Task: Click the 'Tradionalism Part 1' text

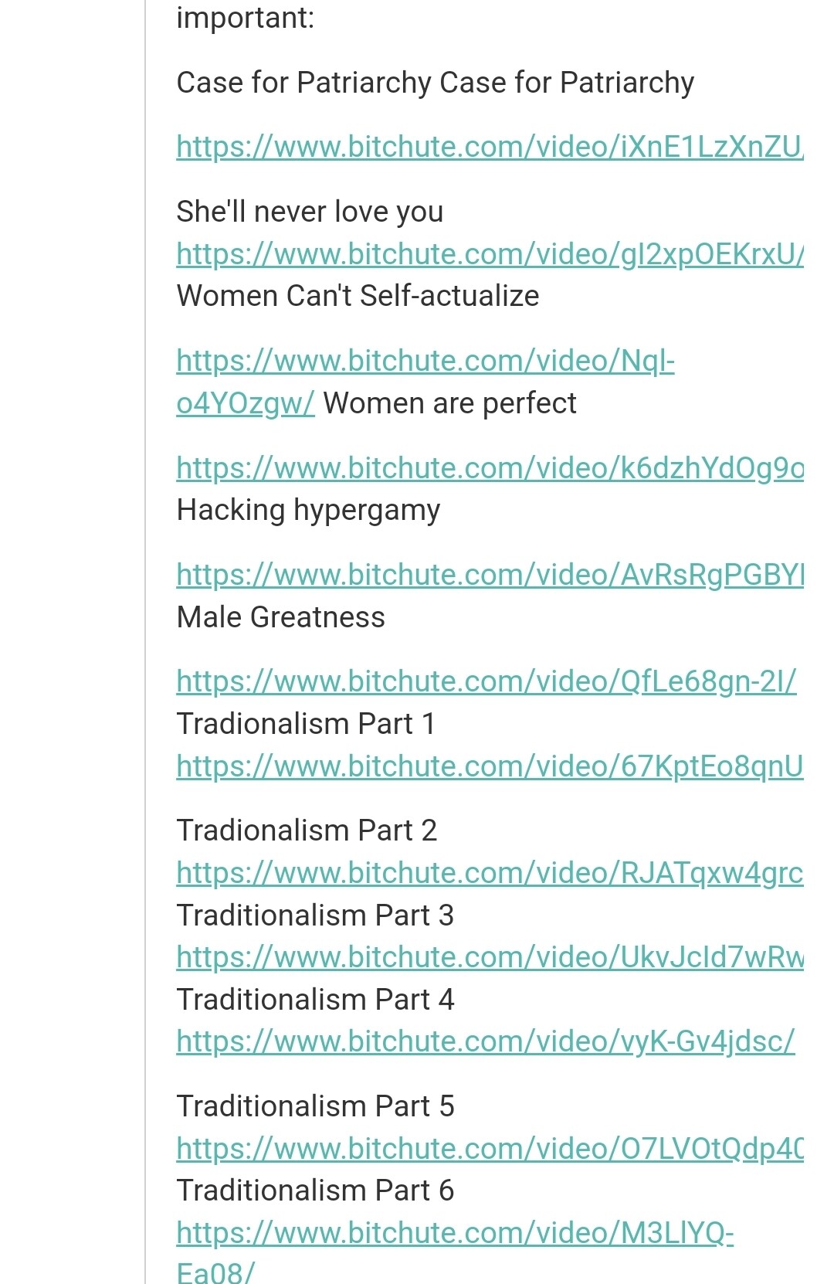Action: tap(306, 724)
